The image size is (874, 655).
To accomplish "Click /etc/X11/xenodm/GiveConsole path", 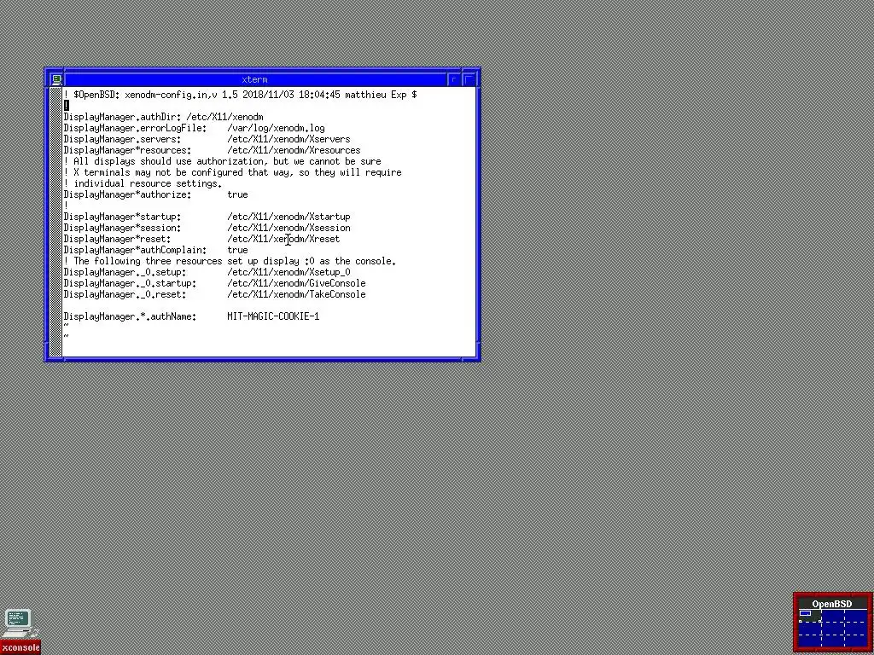I will click(296, 283).
